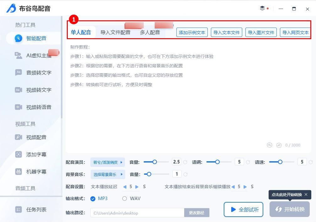
Task: Play preview with 全部试听 button
Action: [244, 209]
